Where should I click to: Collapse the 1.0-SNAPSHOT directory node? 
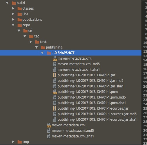point(42,53)
